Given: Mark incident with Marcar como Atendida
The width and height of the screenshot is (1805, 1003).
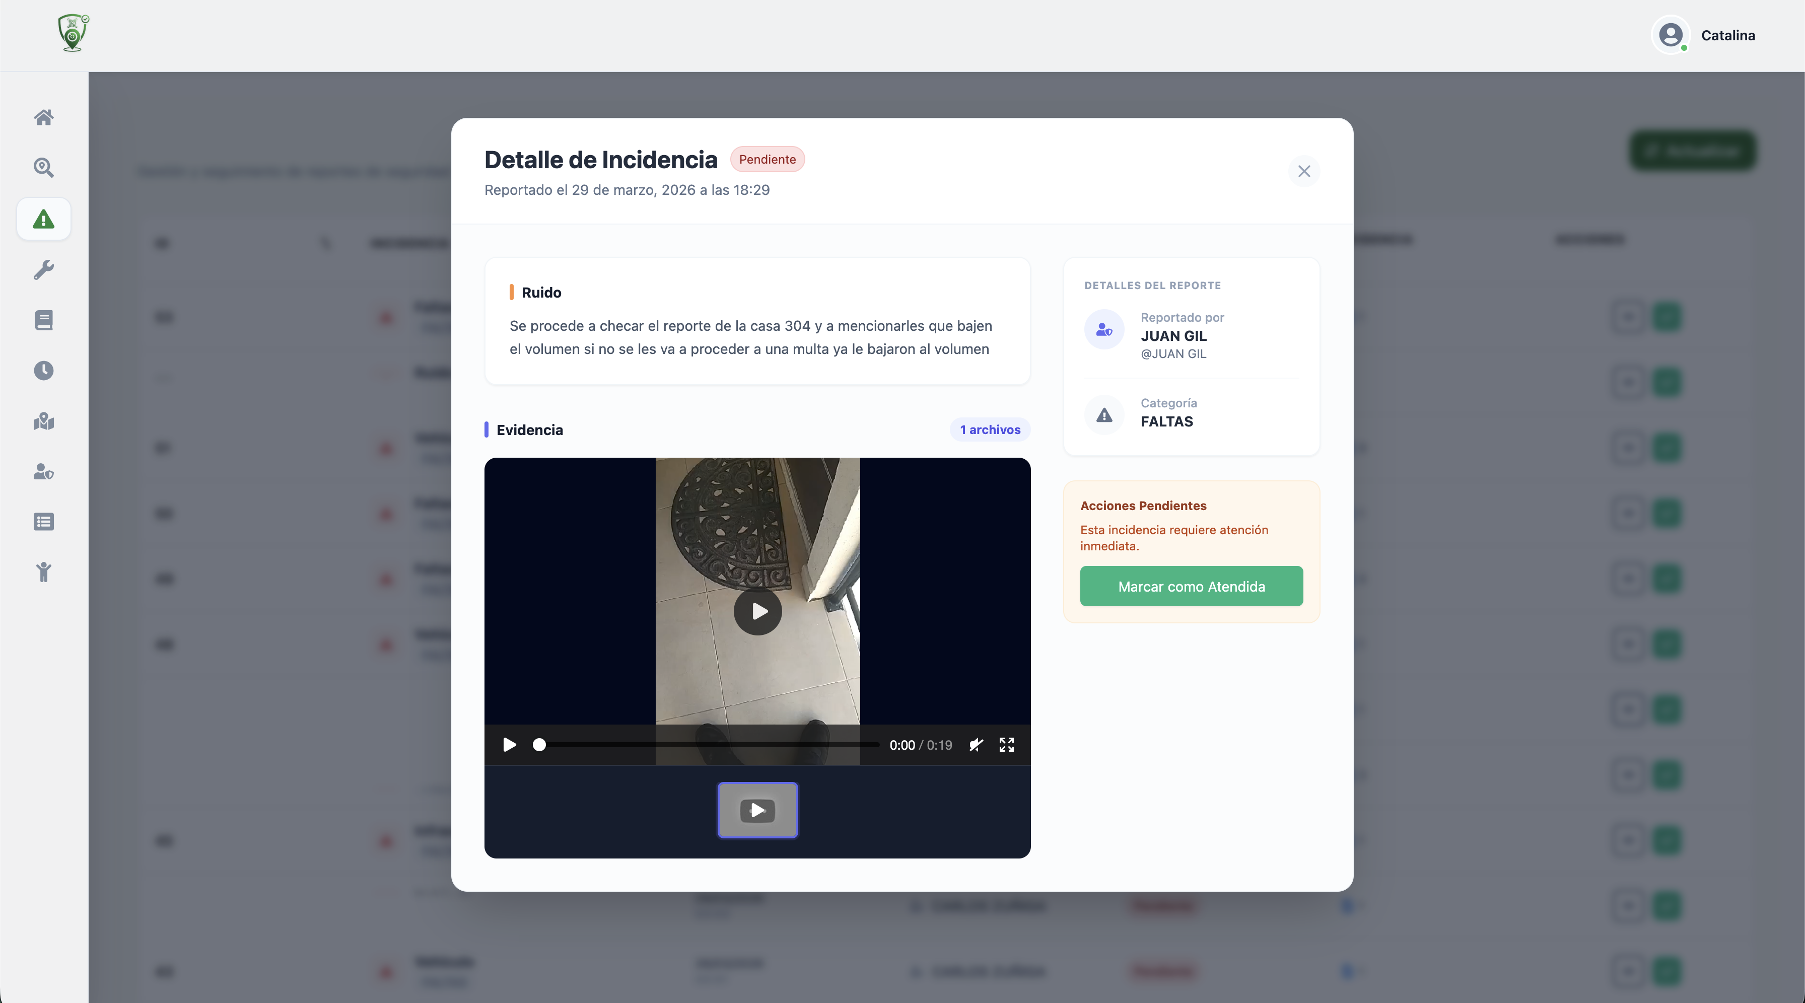Looking at the screenshot, I should [1191, 586].
